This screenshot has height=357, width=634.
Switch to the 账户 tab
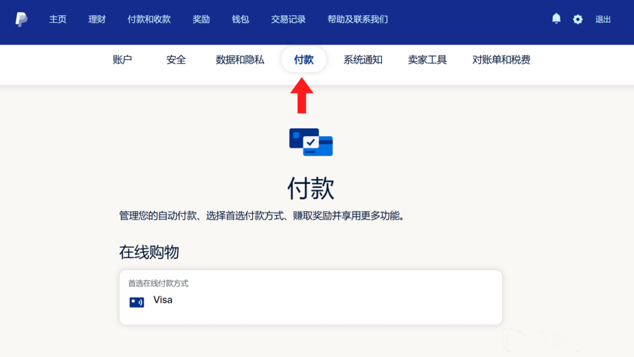pos(123,60)
